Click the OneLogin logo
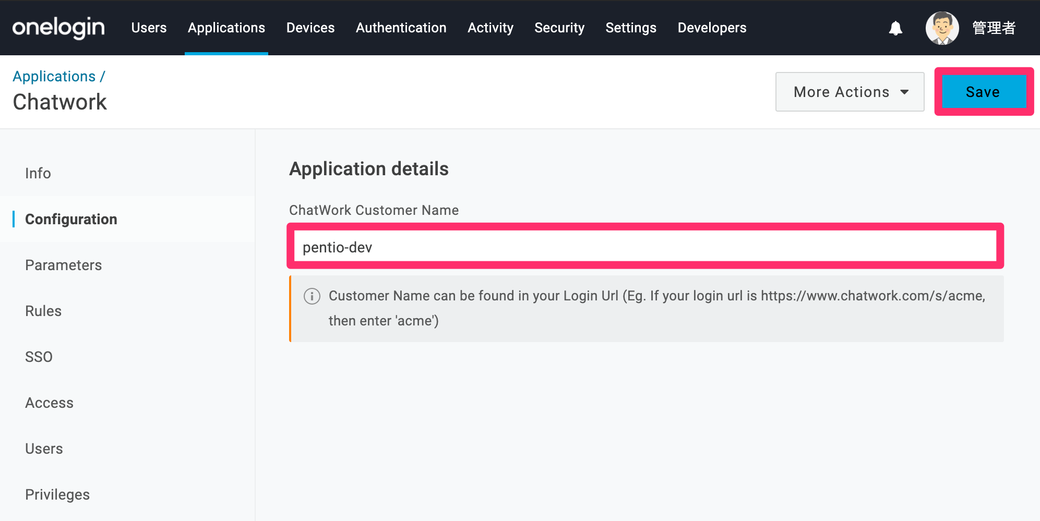 (58, 28)
